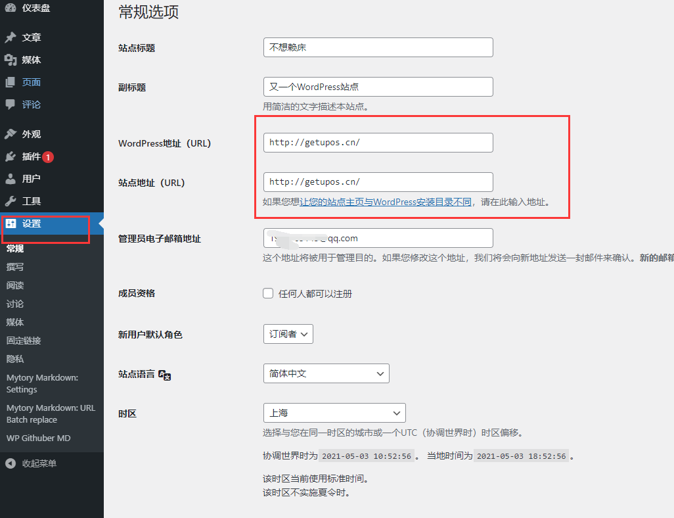Open the 新用户默认角色 role dropdown
Image resolution: width=674 pixels, height=518 pixels.
(x=288, y=334)
